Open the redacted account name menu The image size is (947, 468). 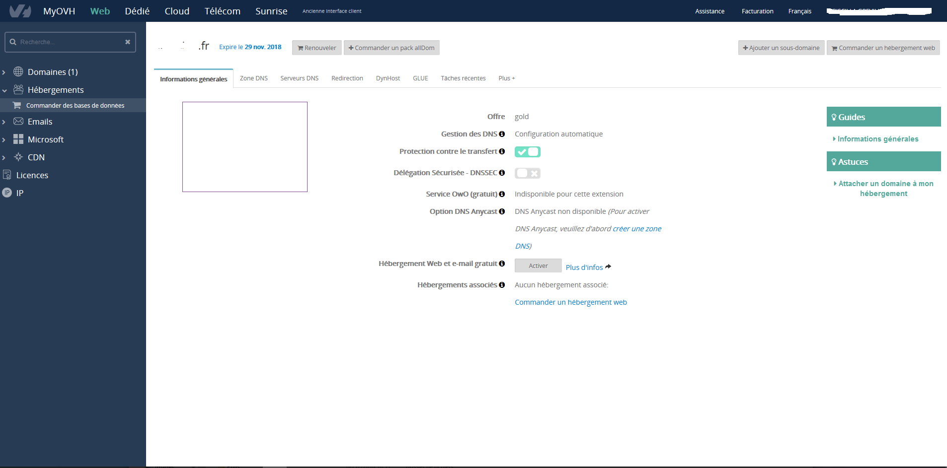pyautogui.click(x=879, y=11)
